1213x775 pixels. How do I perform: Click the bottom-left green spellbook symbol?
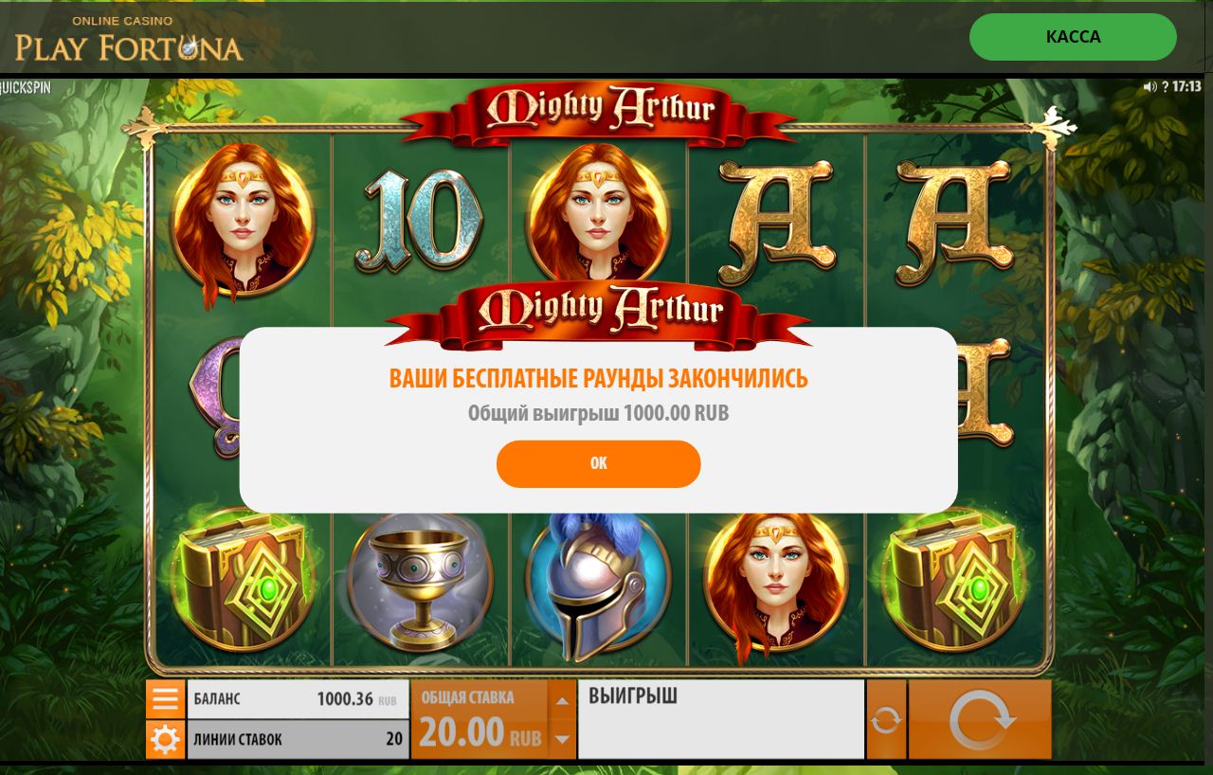click(x=242, y=582)
